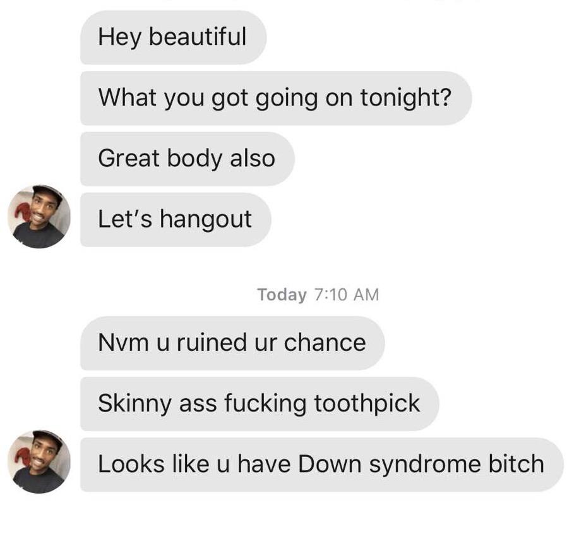Click the "Today 7:10 AM" timestamp
This screenshot has width=579, height=536.
318,295
